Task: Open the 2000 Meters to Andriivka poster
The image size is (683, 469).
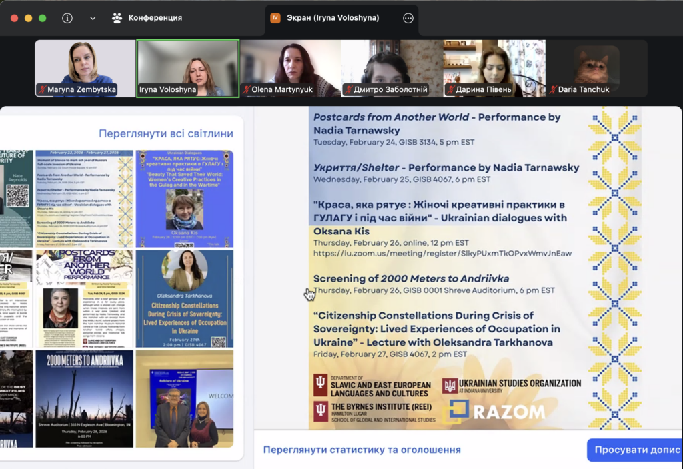Action: 84,398
